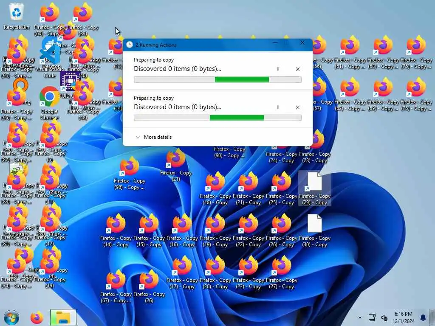Select Firefox - Copy (61) - Copy shortcut
Viewport: 435px width, 326px height.
click(x=350, y=53)
